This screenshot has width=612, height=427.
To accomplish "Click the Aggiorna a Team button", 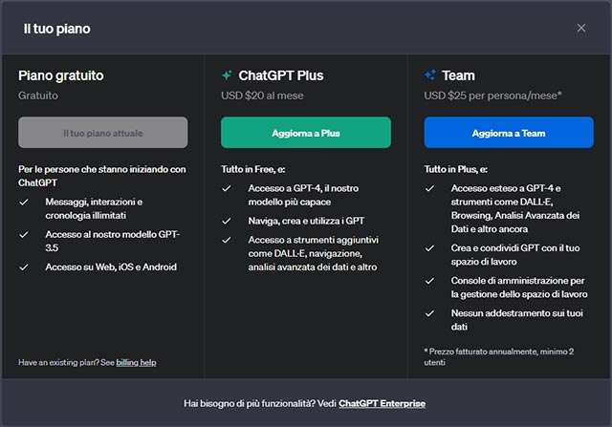I will [x=509, y=133].
